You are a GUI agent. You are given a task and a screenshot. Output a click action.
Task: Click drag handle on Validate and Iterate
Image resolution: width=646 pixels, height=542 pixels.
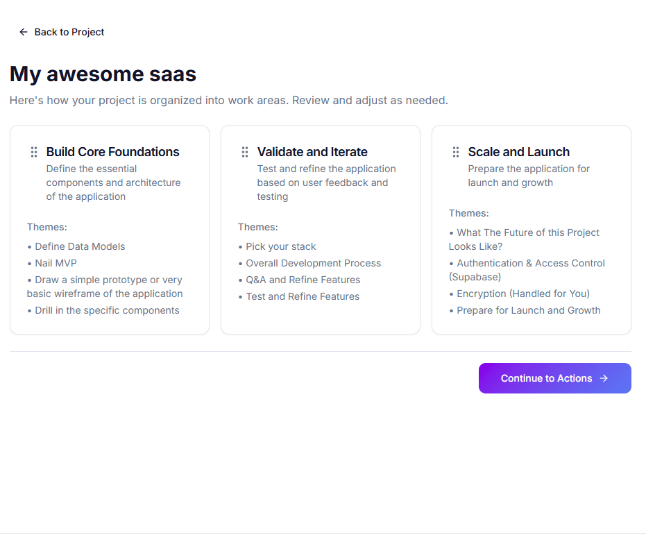(x=245, y=152)
